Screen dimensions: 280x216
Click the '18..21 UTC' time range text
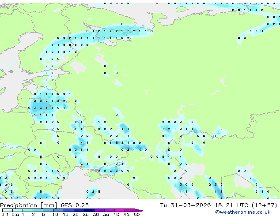[x=231, y=205]
